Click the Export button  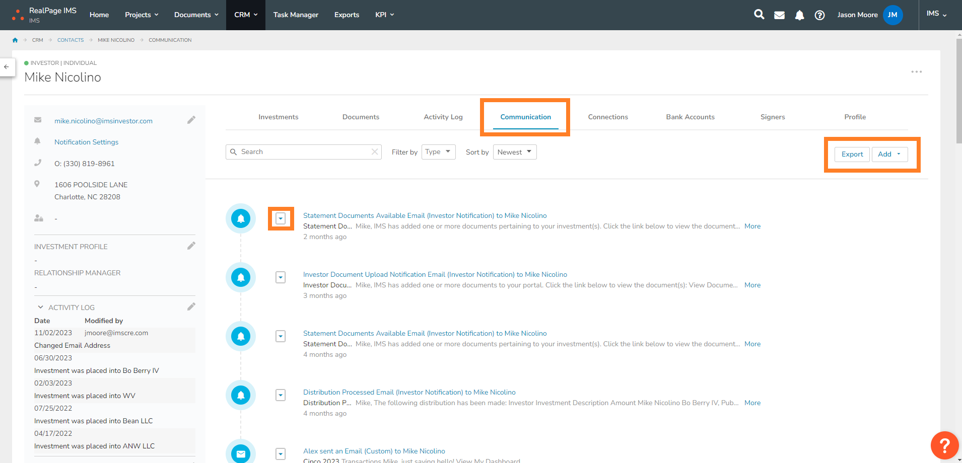pyautogui.click(x=852, y=154)
